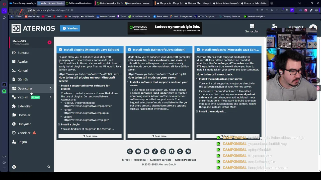Open Spotify in Opera sidebar
Image resolution: width=321 pixels, height=180 pixels.
4,91
